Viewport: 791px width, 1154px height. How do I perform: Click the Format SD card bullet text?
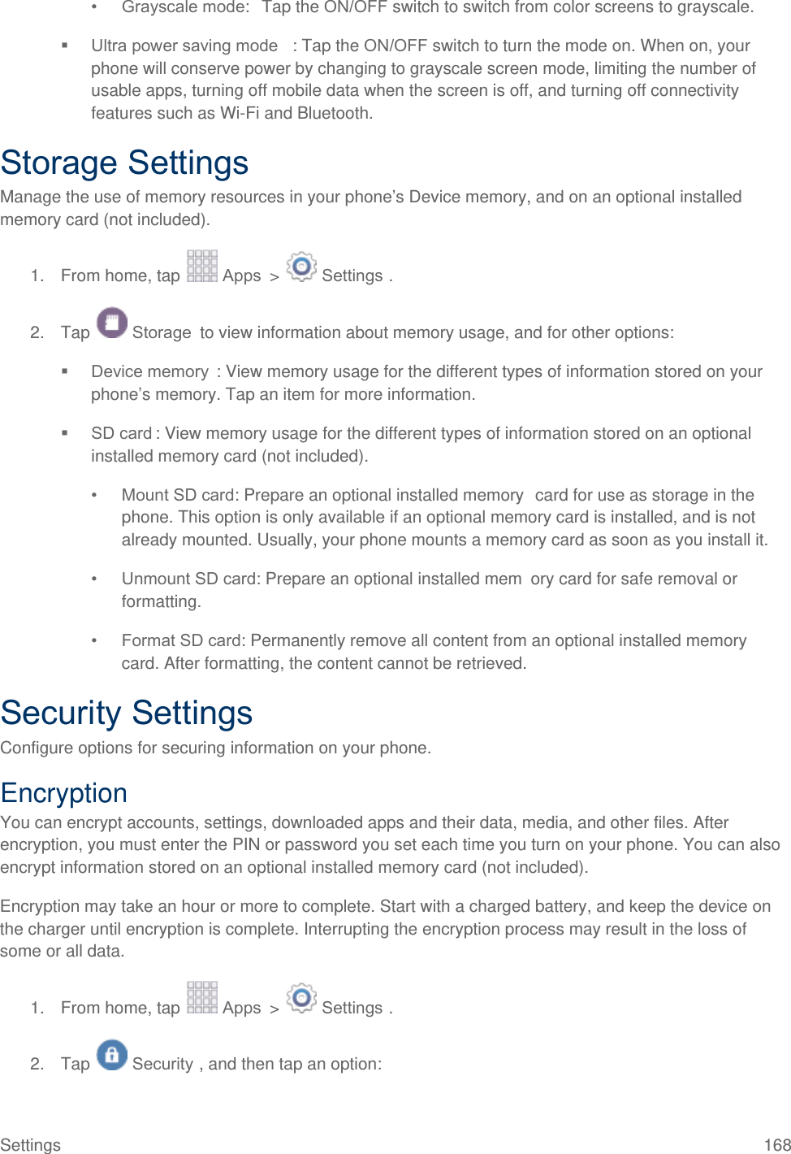[184, 640]
